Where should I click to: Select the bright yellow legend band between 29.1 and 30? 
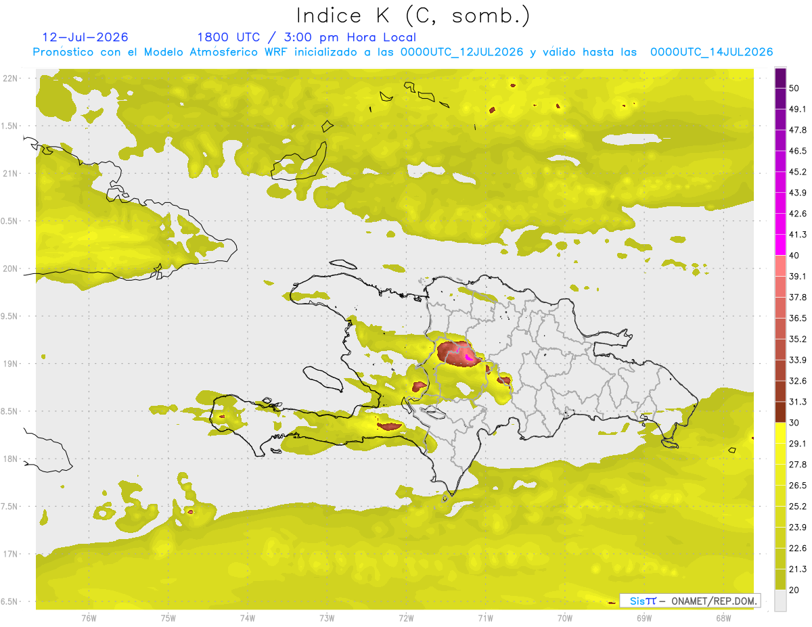click(x=780, y=433)
